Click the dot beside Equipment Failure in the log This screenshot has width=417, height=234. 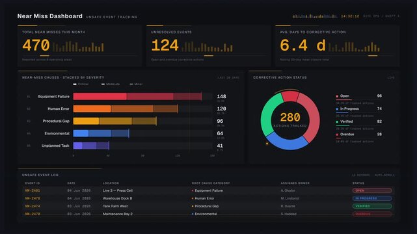click(193, 190)
